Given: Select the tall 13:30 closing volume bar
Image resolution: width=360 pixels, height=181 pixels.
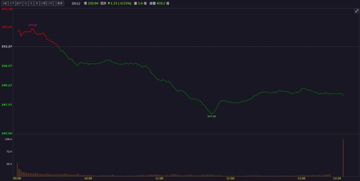Looking at the screenshot, I should pos(343,158).
